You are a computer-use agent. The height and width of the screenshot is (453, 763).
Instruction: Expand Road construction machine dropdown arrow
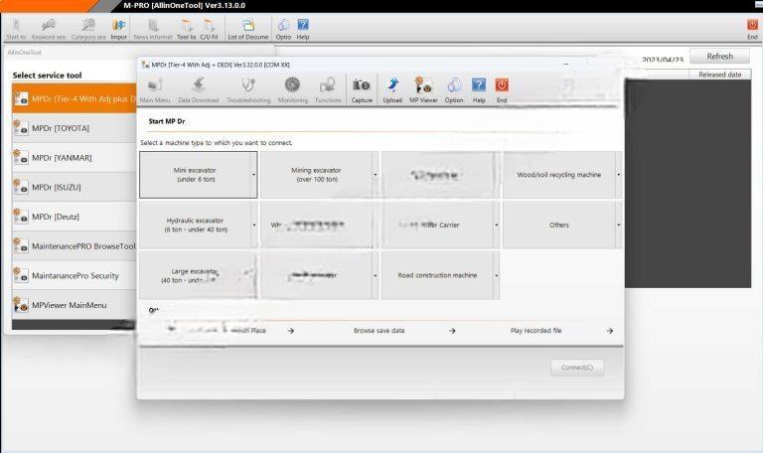coord(497,275)
